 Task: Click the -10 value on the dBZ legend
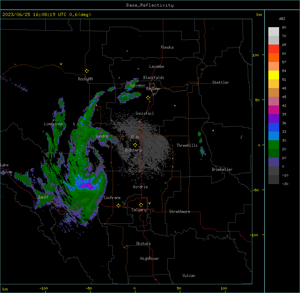[x=285, y=175]
